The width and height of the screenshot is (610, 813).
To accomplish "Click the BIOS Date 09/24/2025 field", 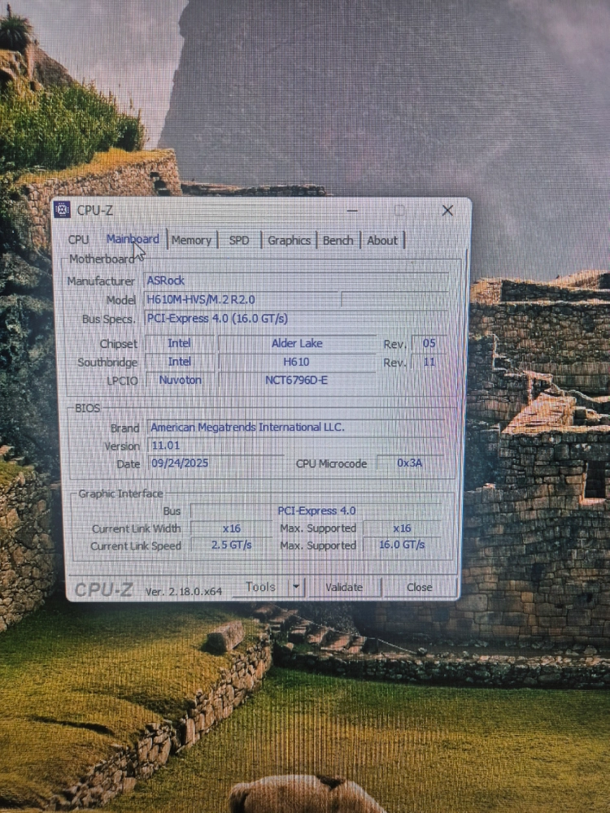I will (216, 463).
